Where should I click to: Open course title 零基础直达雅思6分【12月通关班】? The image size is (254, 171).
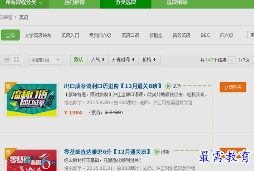107,152
